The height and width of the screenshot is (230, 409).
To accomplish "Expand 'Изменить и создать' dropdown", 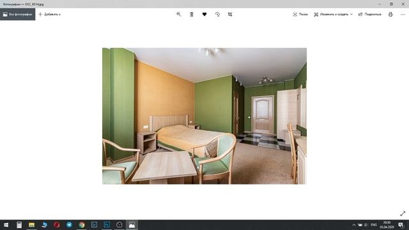I will (x=333, y=14).
